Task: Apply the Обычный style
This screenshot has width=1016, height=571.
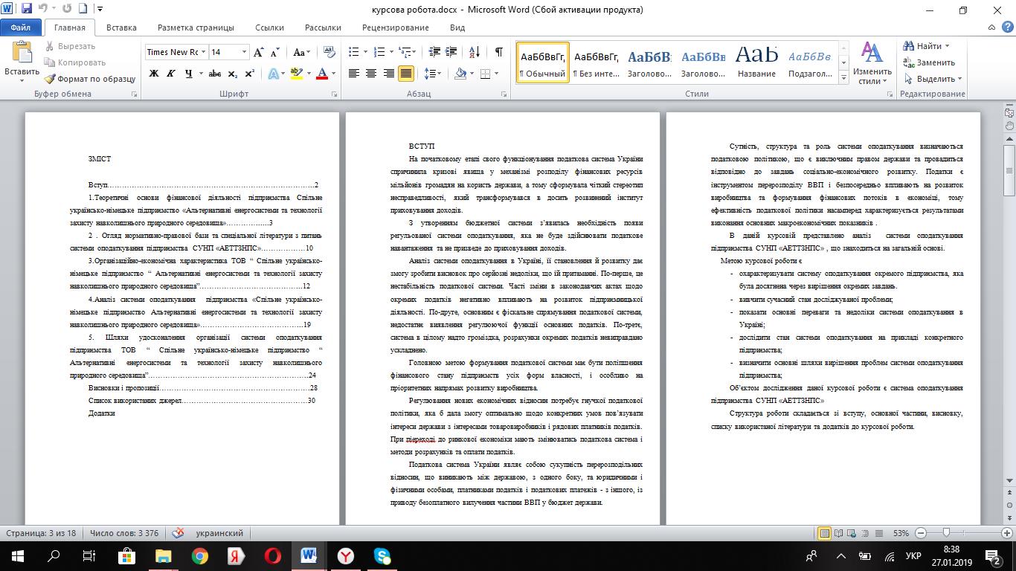Action: (543, 62)
